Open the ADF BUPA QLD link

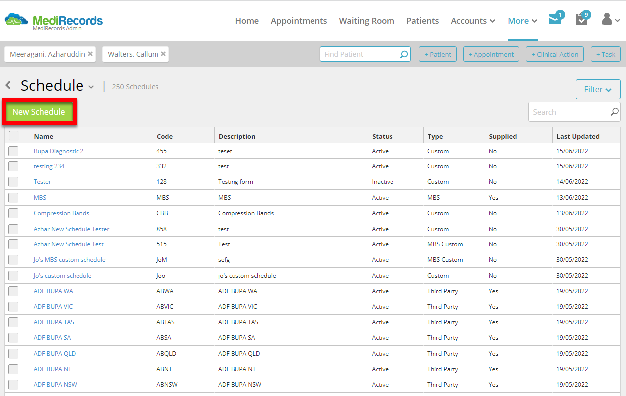55,354
